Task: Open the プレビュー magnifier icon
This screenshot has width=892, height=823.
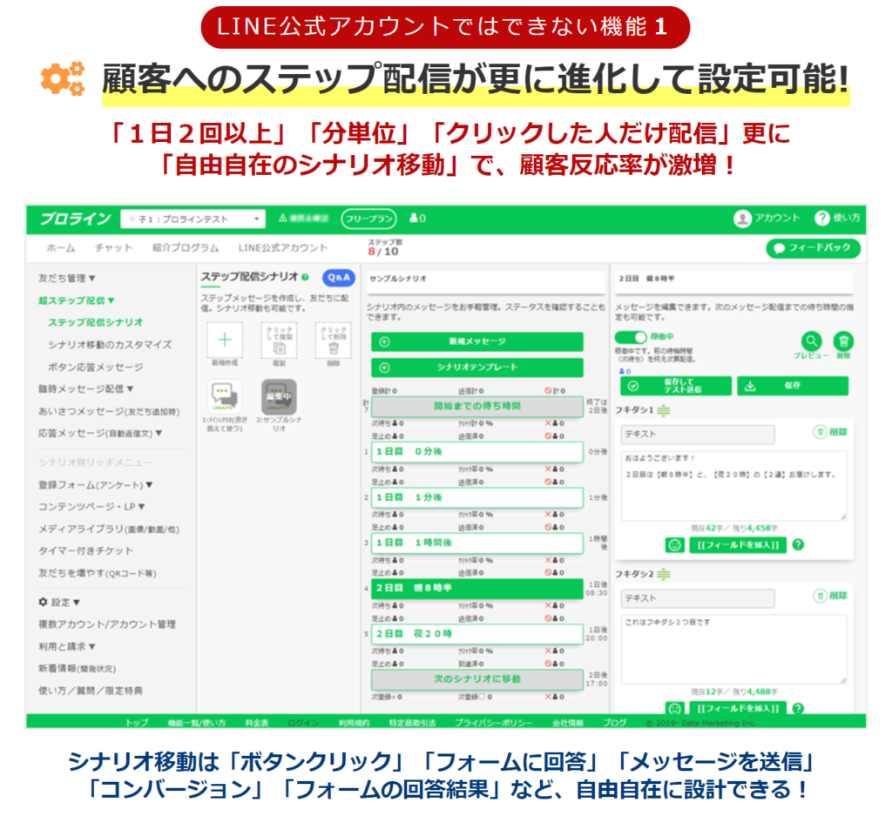Action: (812, 341)
